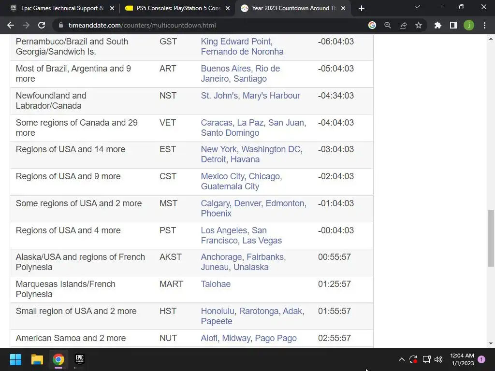Screen dimensions: 495x371
Task: Open the Buenos Aires link
Action: [x=226, y=69]
